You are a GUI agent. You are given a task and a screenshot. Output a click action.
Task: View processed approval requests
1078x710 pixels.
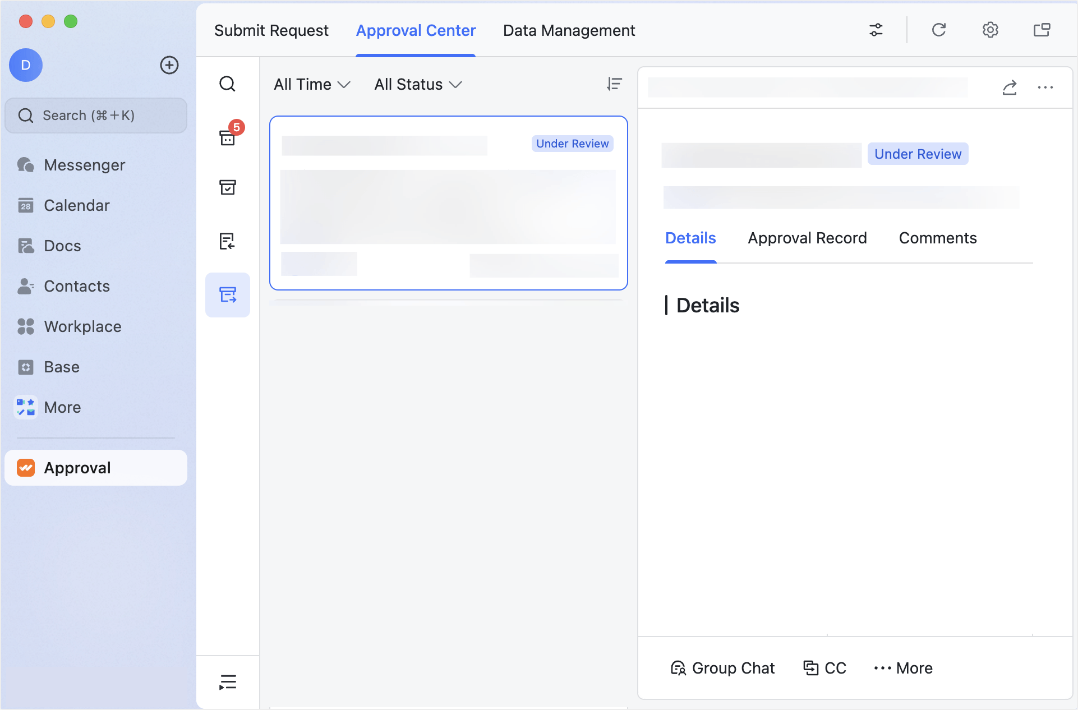coord(227,188)
